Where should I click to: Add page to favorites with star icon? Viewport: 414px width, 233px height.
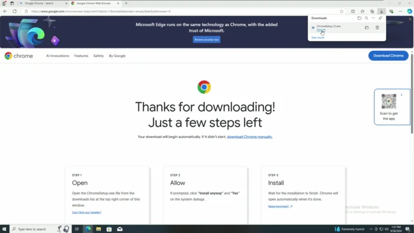341,12
